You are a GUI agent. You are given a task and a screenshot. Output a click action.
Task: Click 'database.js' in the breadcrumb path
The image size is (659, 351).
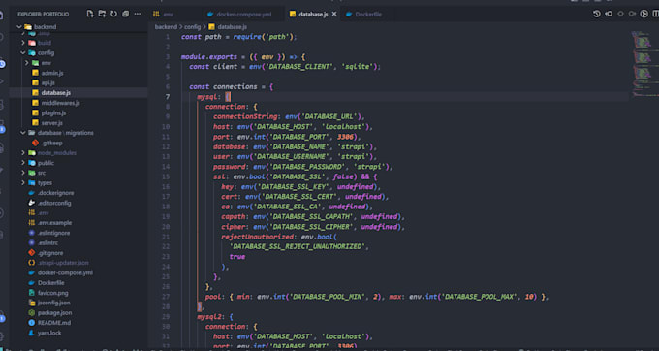tap(232, 26)
